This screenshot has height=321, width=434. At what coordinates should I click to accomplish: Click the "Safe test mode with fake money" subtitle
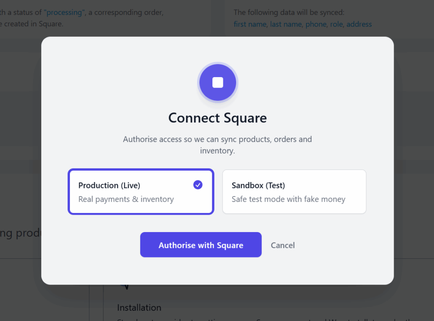click(x=288, y=199)
